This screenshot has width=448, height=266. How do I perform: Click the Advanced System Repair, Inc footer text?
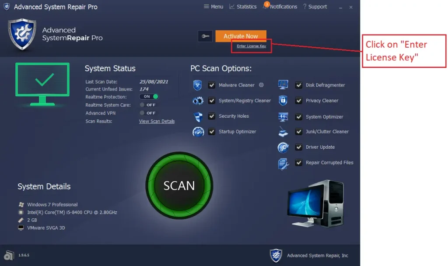point(318,255)
